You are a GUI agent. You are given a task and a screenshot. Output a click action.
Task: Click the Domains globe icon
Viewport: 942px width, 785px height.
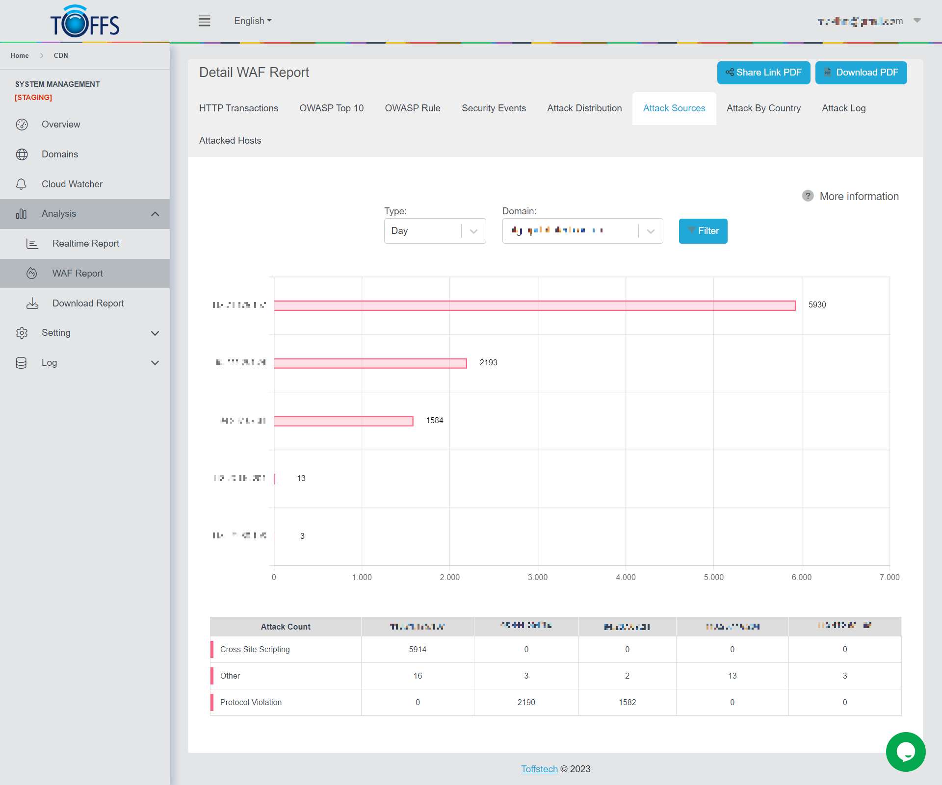click(x=22, y=154)
